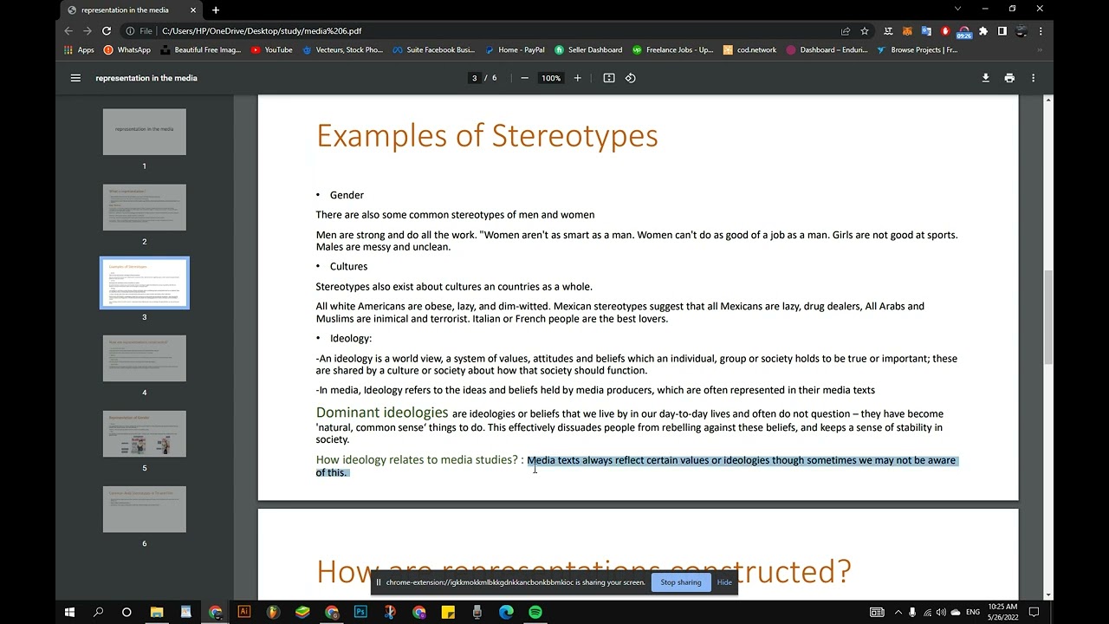Toggle the browser side panel

tap(1002, 31)
